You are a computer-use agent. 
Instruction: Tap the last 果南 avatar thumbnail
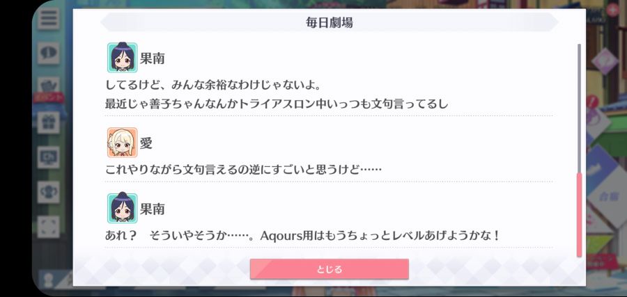click(122, 208)
